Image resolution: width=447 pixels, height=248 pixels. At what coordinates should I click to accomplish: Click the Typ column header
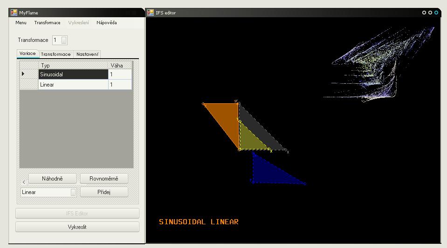[x=73, y=66]
